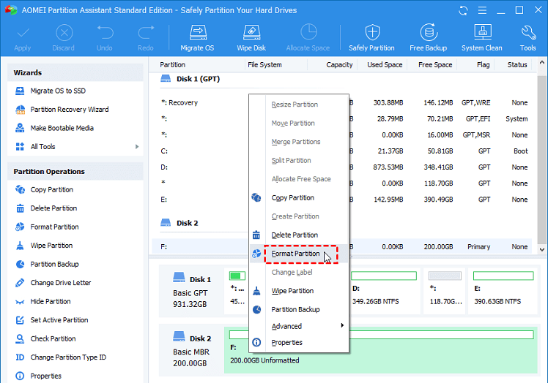548x383 pixels.
Task: Select the D: row in the partition list
Action: (x=342, y=167)
